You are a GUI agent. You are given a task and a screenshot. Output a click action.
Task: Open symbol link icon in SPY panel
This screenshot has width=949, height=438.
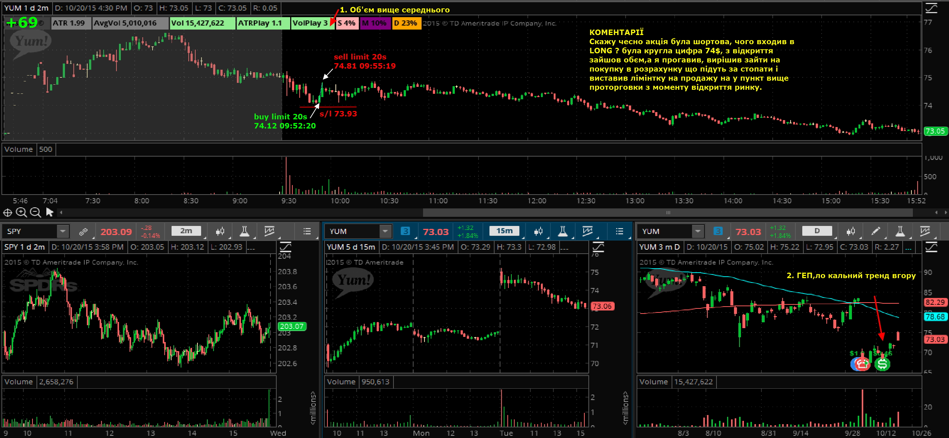click(x=83, y=231)
